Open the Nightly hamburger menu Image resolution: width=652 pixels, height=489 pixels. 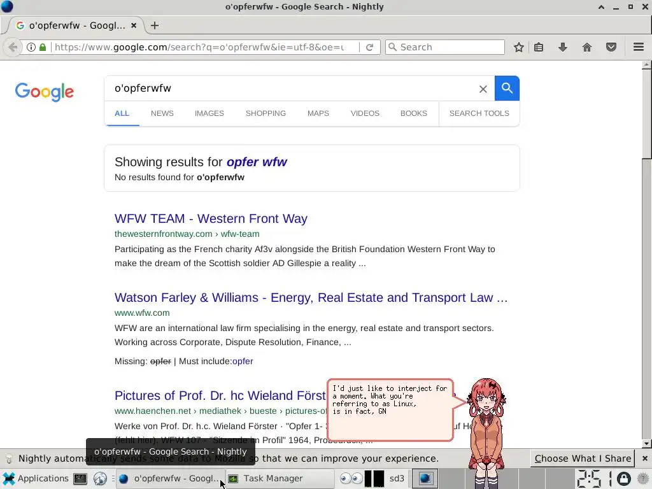[638, 47]
